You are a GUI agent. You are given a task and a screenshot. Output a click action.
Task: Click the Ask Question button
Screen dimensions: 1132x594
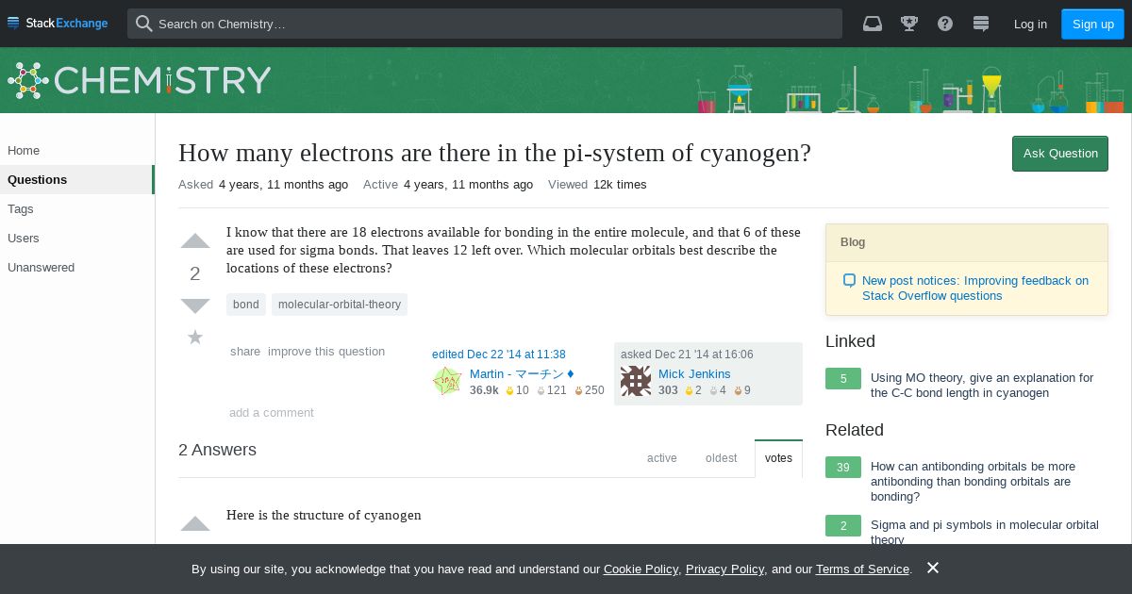click(1060, 154)
